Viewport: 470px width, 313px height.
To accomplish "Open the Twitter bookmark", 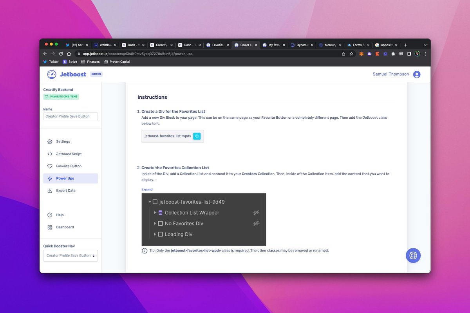I will point(51,62).
